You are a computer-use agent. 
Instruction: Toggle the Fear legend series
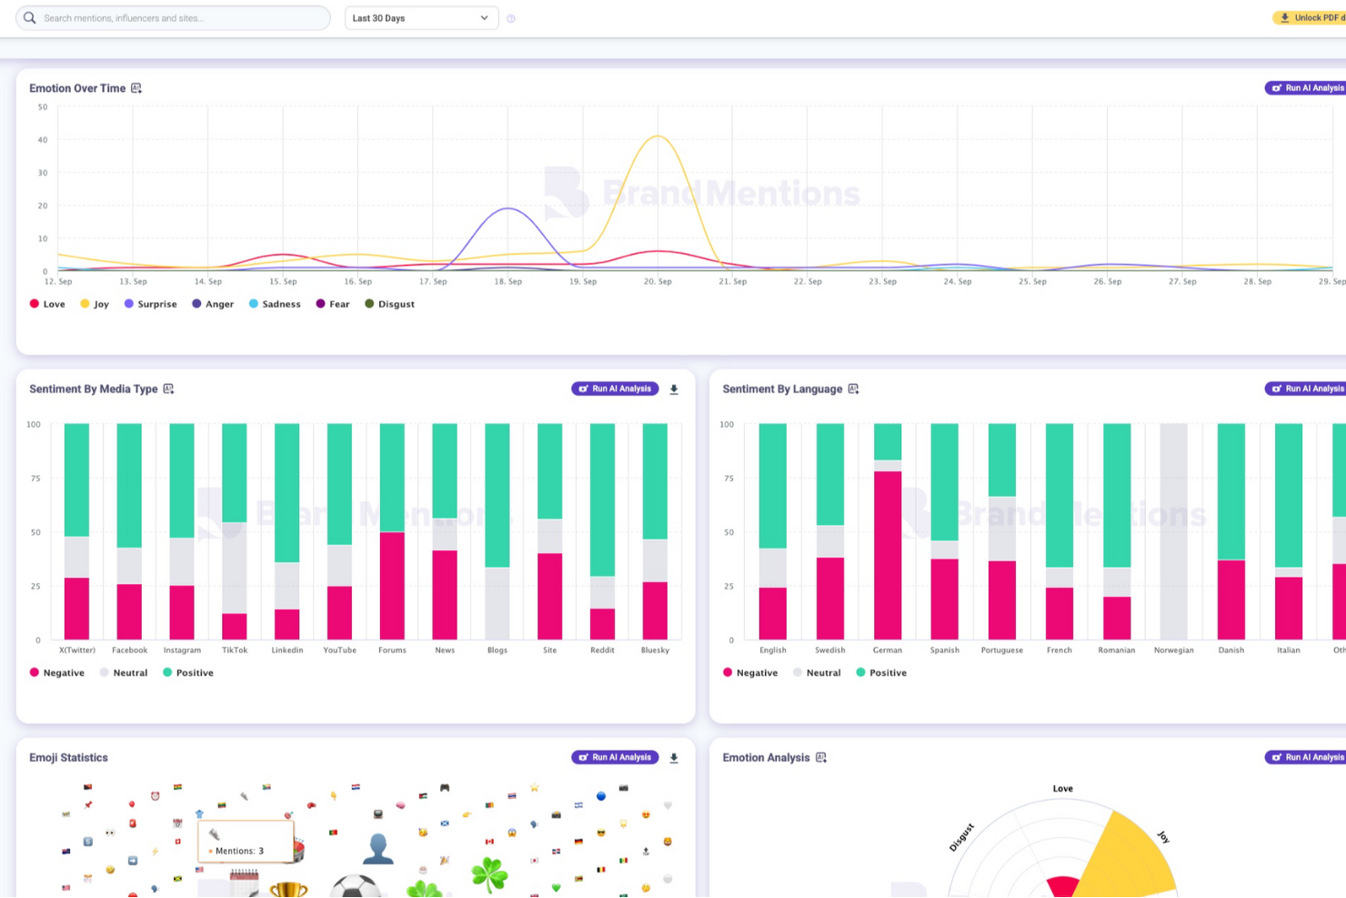coord(332,304)
